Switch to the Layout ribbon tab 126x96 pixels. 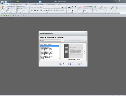pos(27,4)
